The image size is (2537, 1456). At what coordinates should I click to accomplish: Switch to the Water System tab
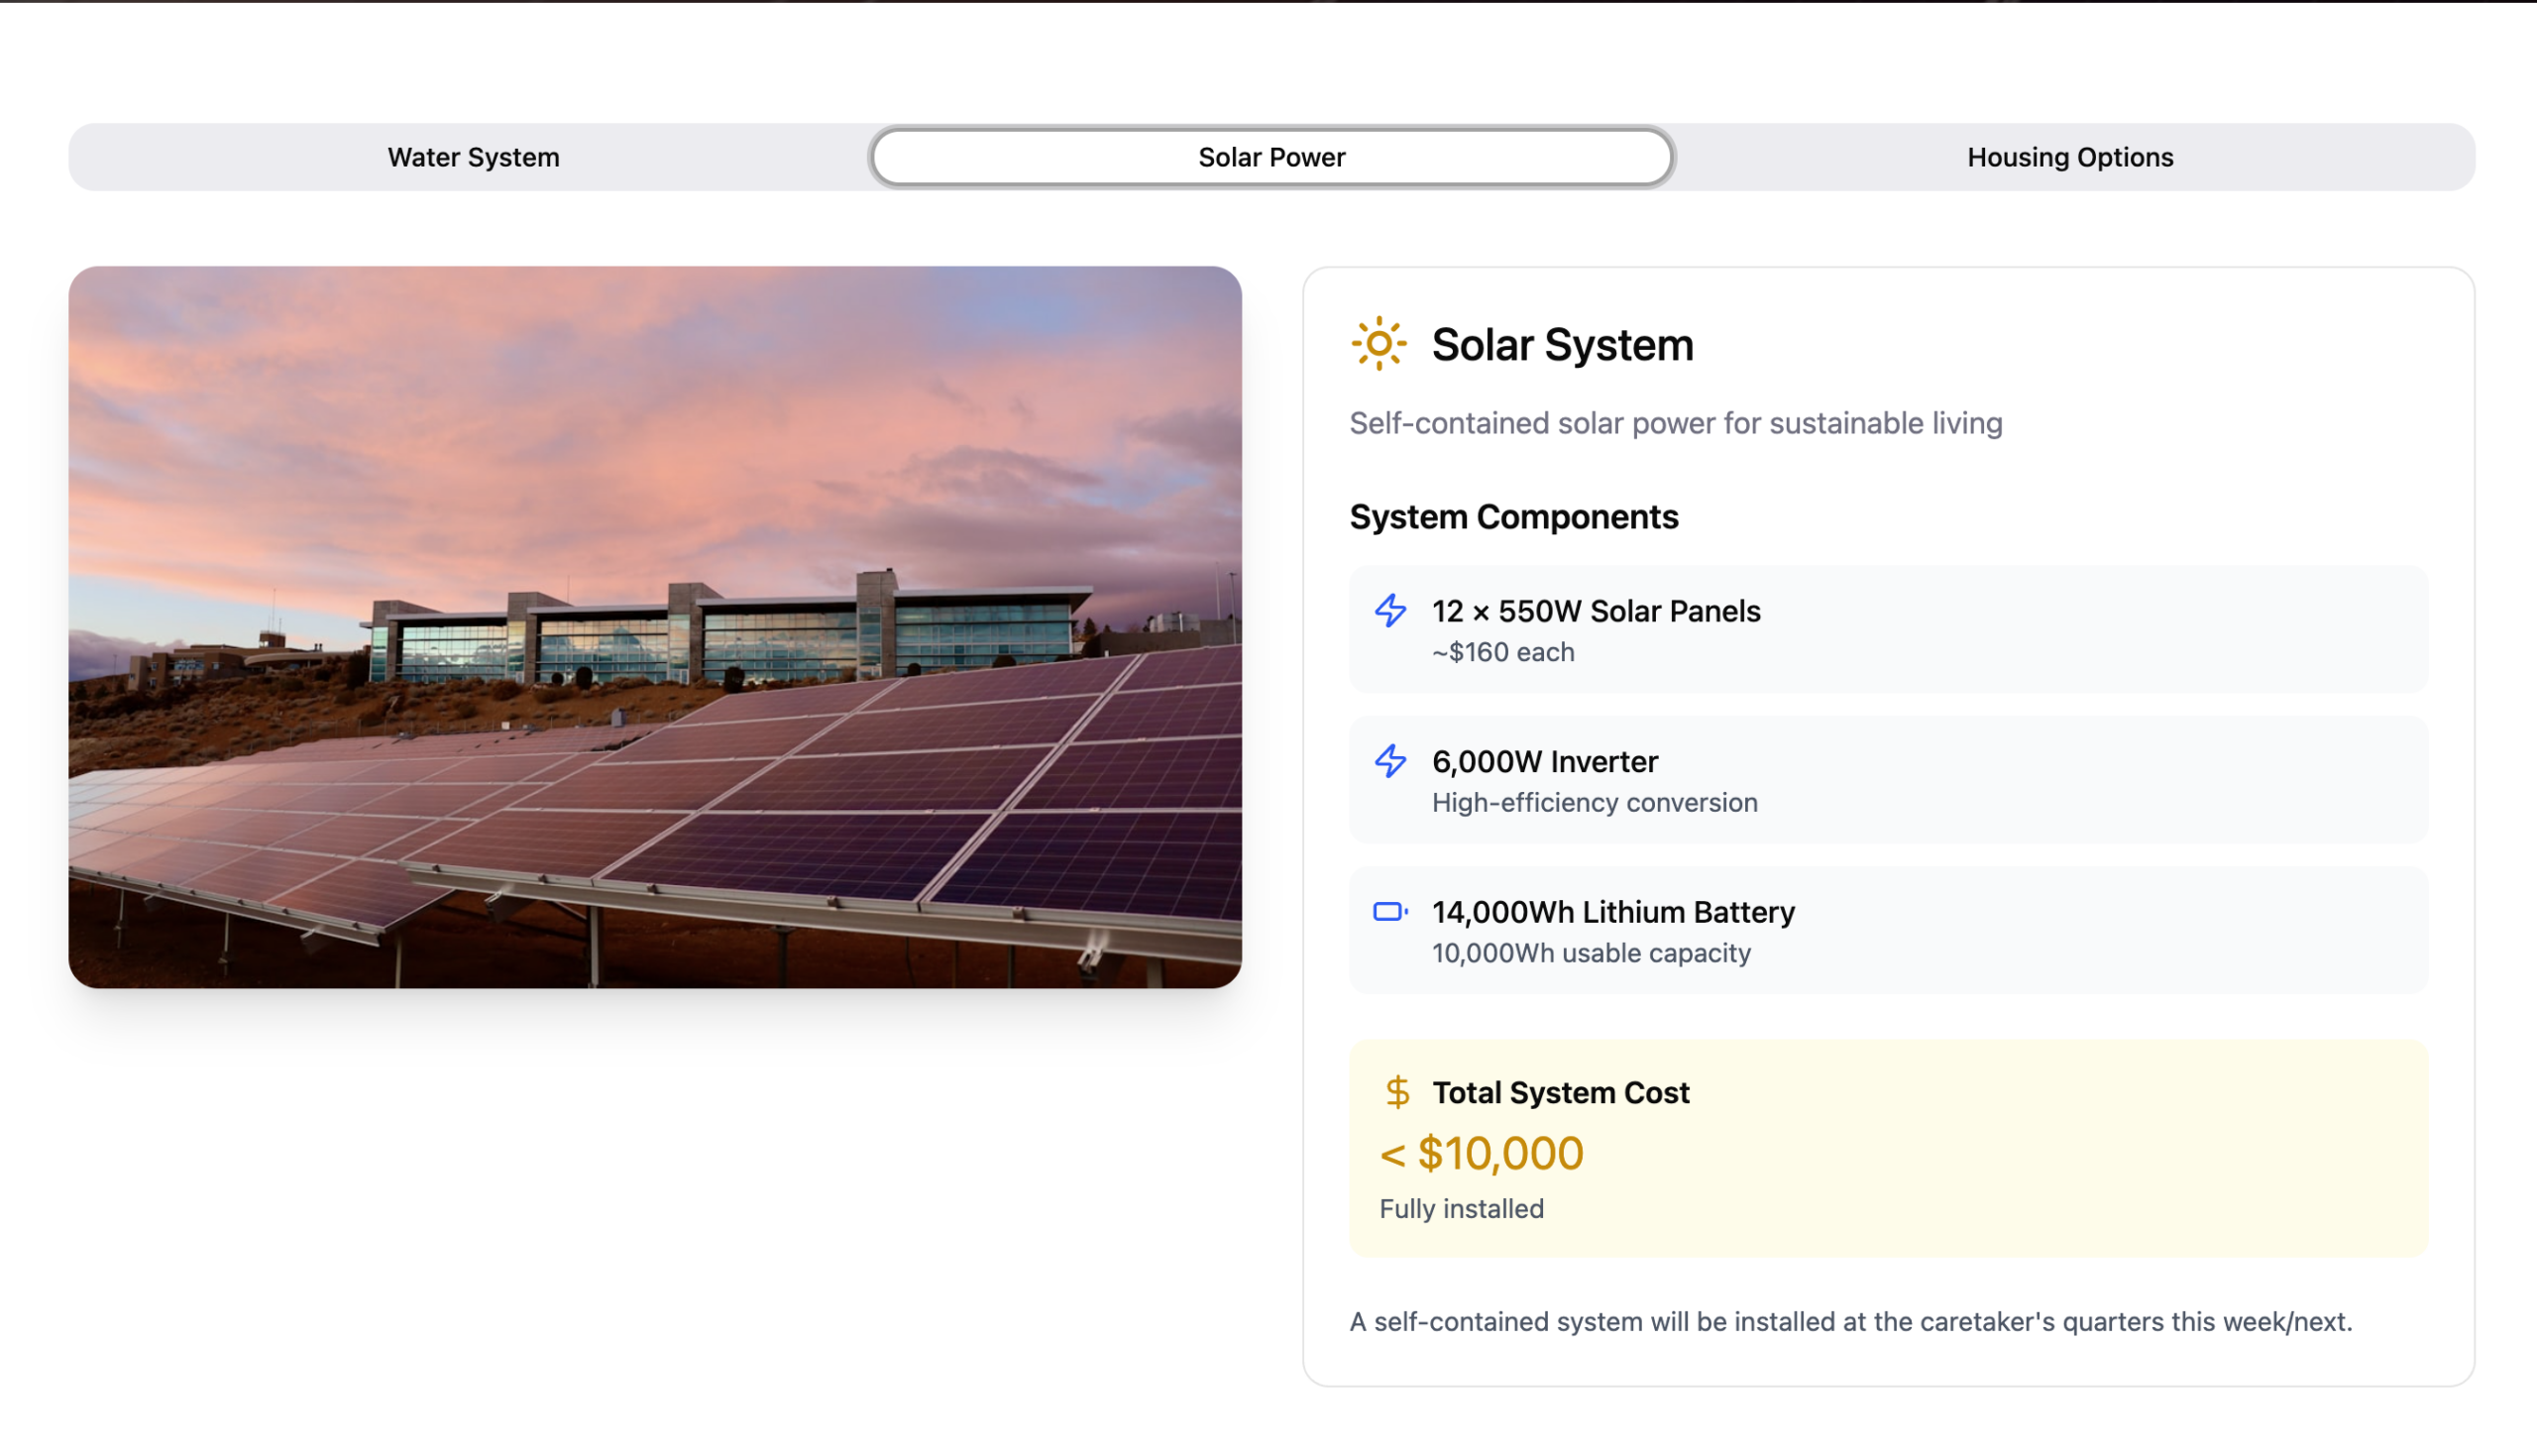tap(473, 157)
